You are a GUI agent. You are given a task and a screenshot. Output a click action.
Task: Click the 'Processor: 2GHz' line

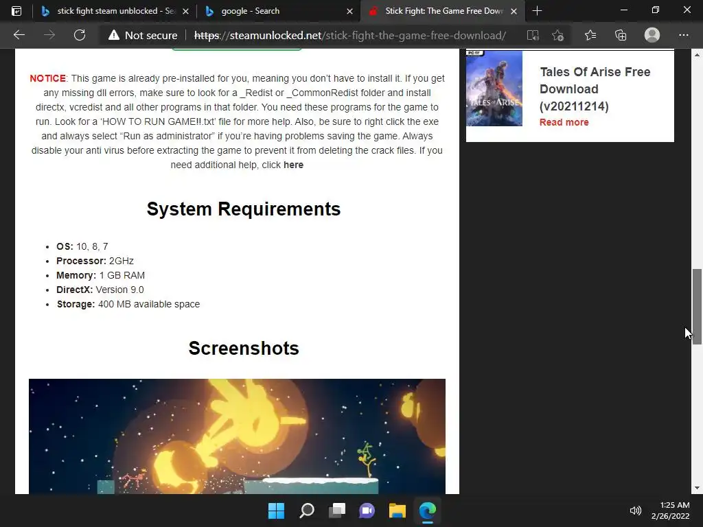click(x=95, y=261)
